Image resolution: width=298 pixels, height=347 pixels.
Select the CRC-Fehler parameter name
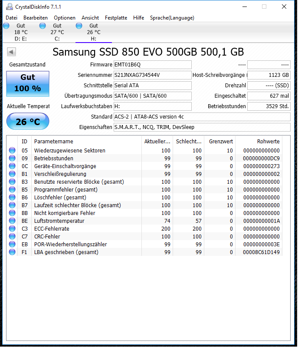[47, 236]
